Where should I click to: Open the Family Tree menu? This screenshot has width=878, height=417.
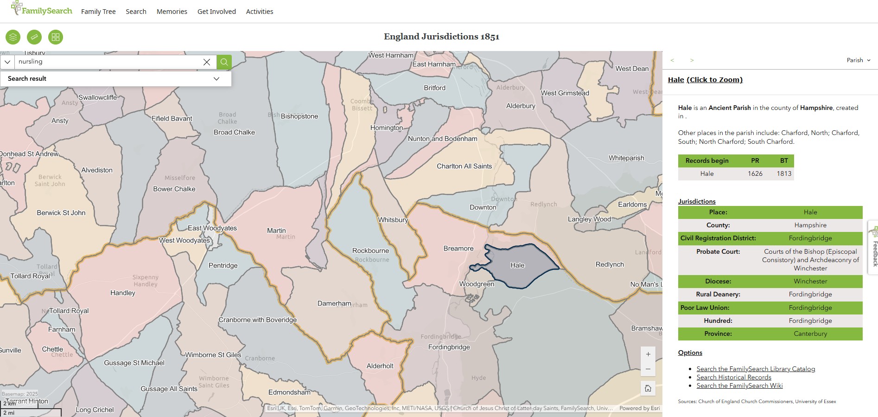(98, 12)
